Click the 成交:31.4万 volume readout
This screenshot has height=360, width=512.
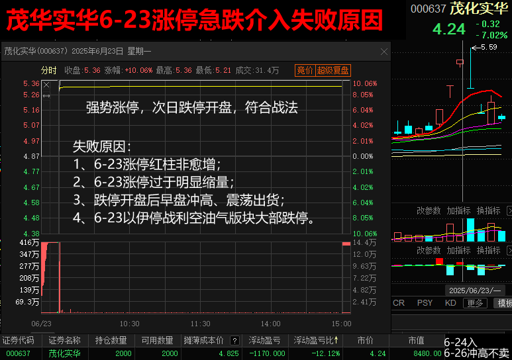tap(257, 70)
